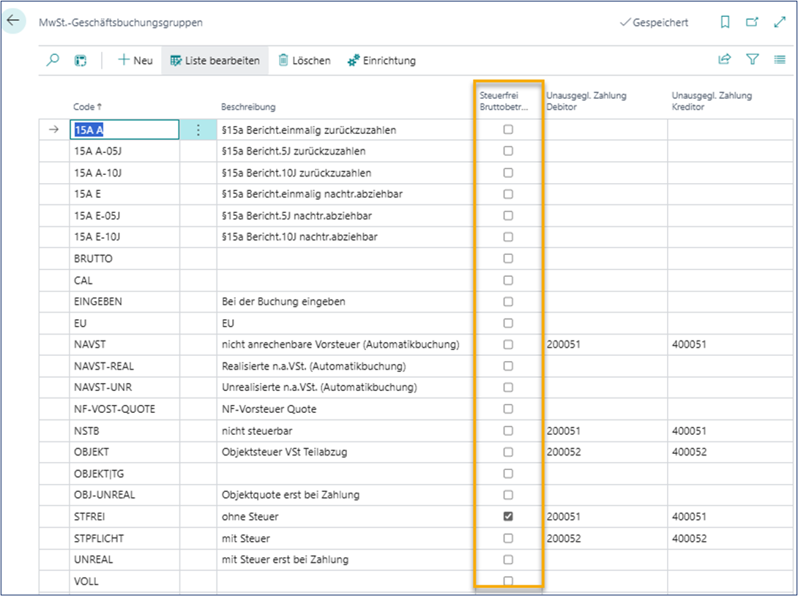Click the back arrow icon
The width and height of the screenshot is (798, 596).
click(14, 21)
